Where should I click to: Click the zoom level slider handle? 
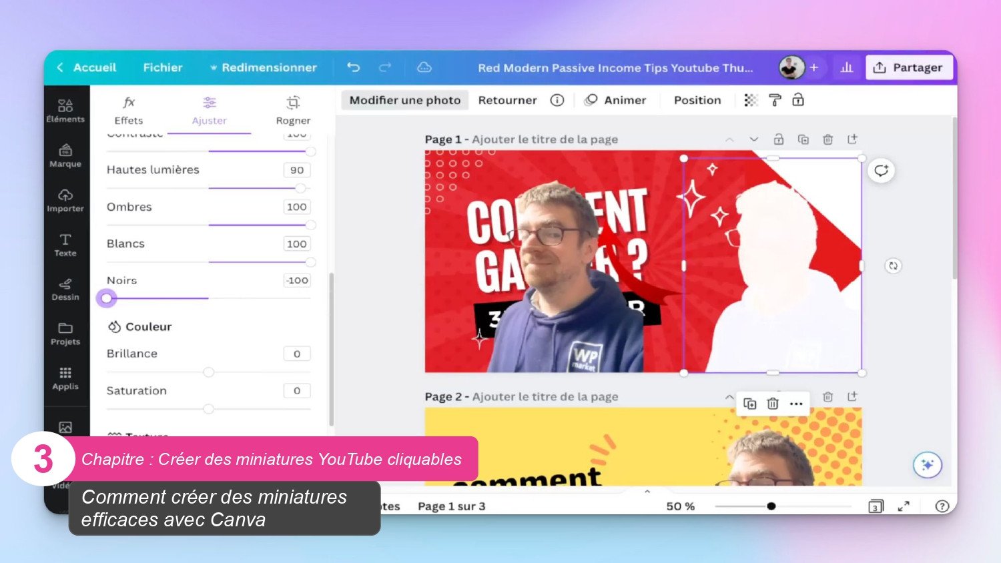pos(771,506)
